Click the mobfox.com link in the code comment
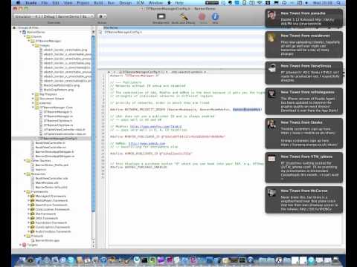The height and width of the screenshot is (267, 357). coord(155,127)
